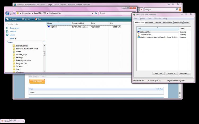Click the End Task button
The image size is (199, 124).
(x=158, y=74)
